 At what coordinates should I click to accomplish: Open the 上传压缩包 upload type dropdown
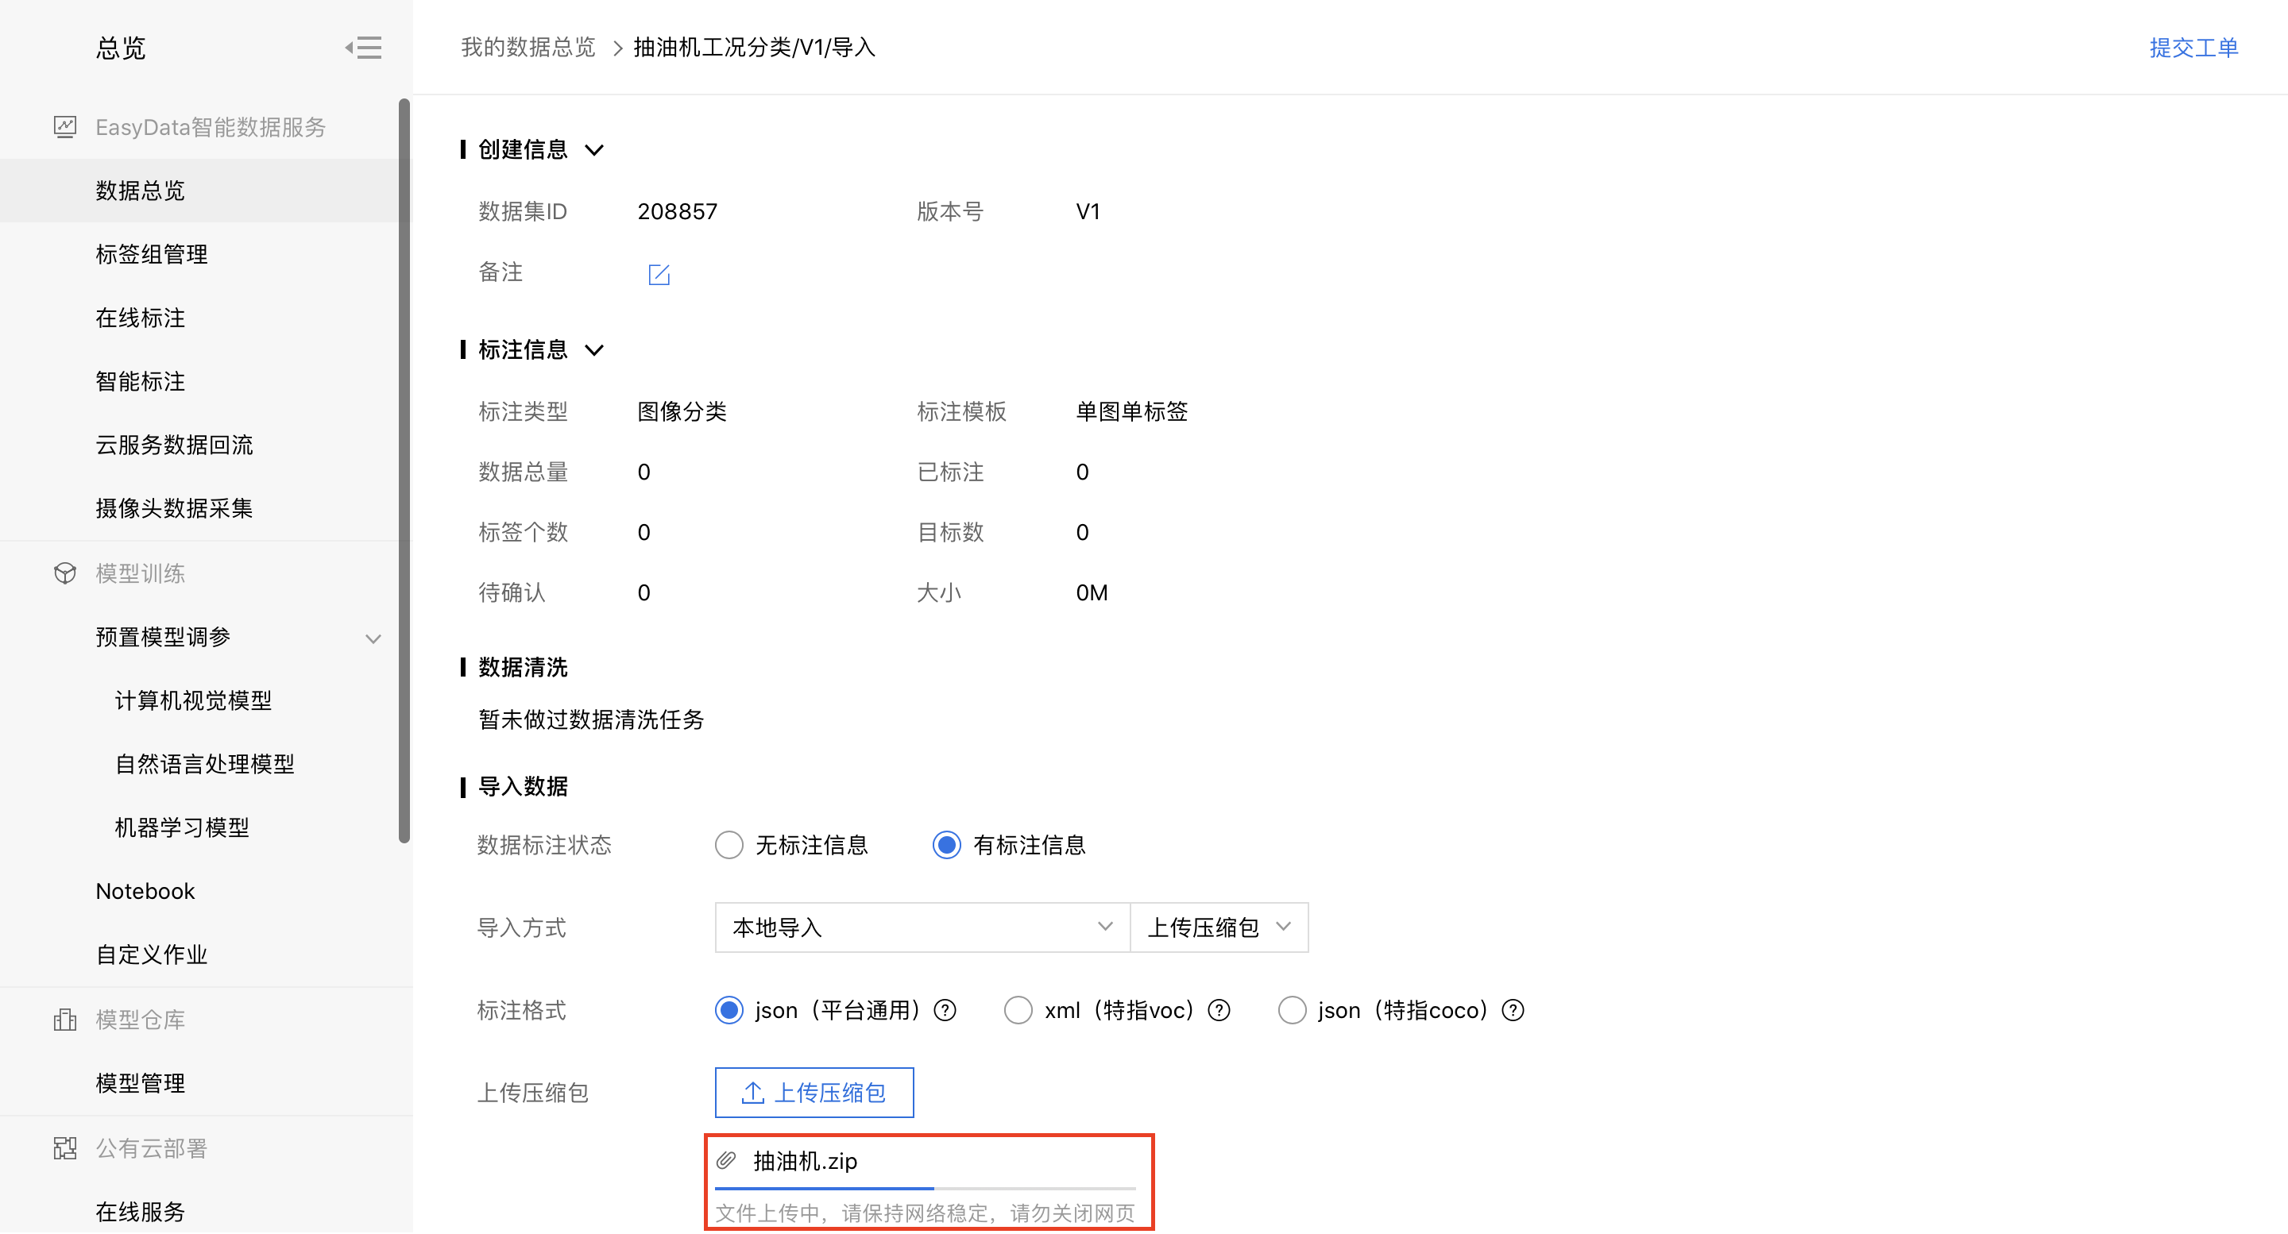pyautogui.click(x=1219, y=927)
